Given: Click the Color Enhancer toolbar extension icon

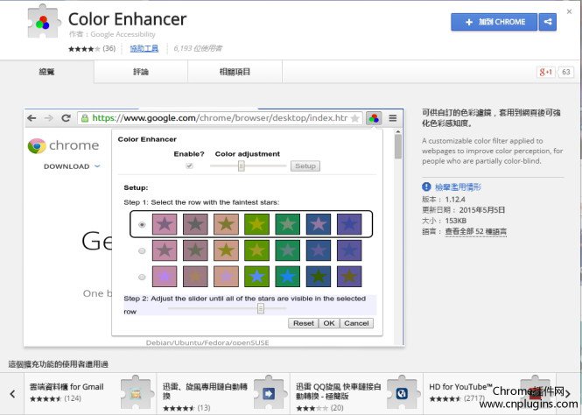Looking at the screenshot, I should pyautogui.click(x=374, y=118).
